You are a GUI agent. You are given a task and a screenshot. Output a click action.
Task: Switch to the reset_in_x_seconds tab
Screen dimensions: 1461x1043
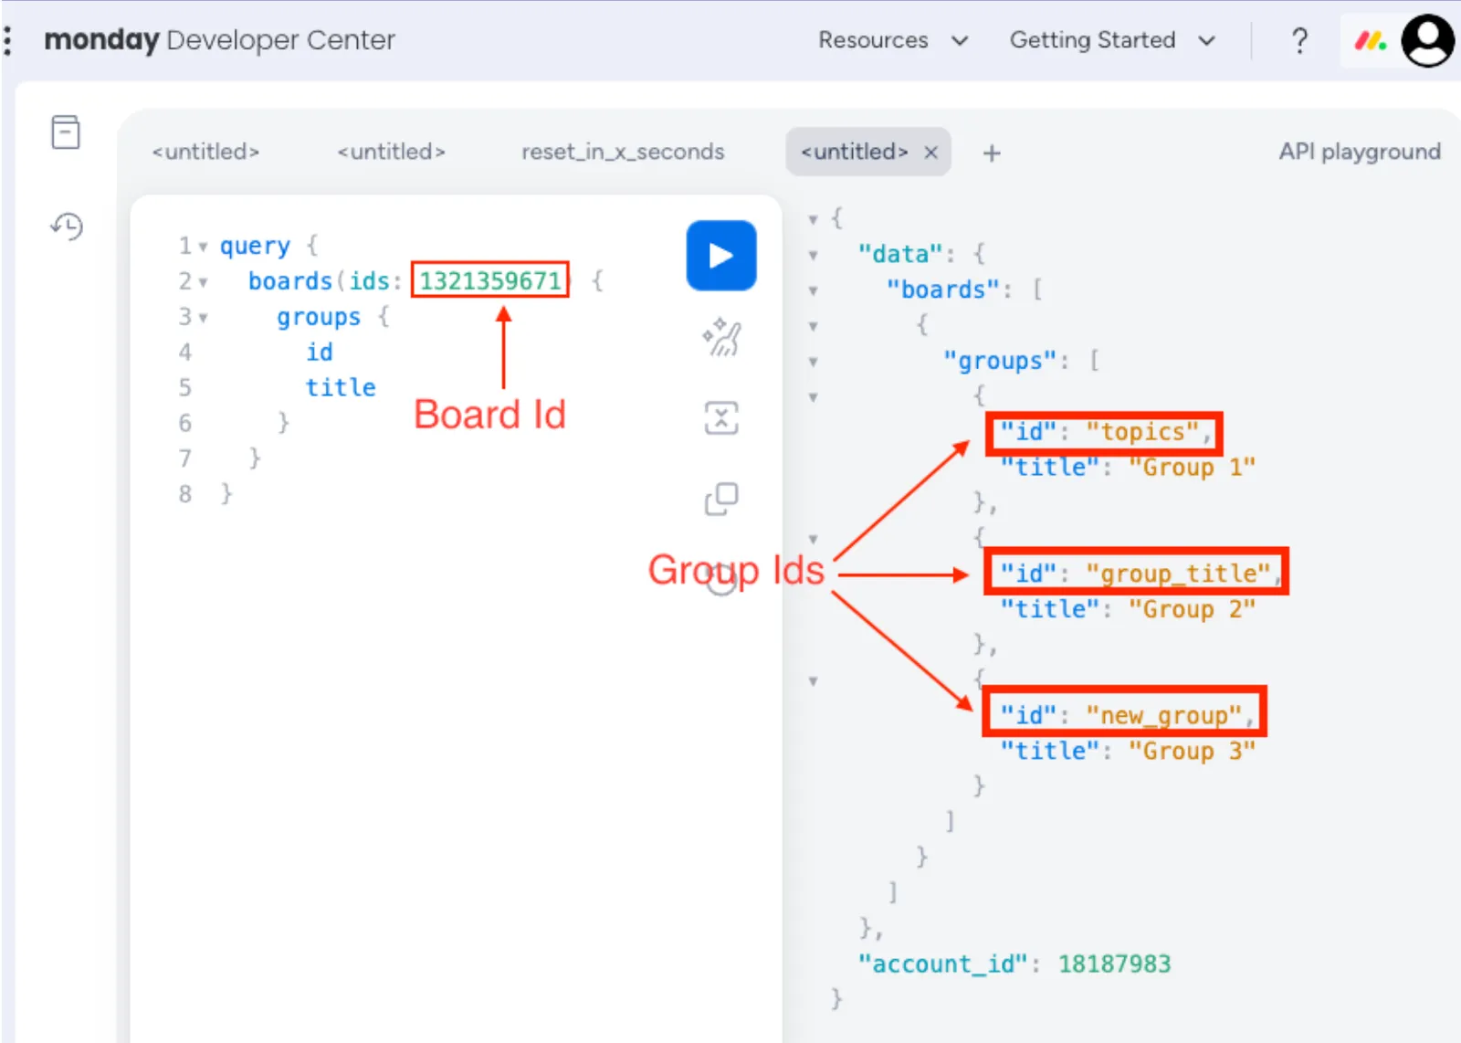pos(623,152)
